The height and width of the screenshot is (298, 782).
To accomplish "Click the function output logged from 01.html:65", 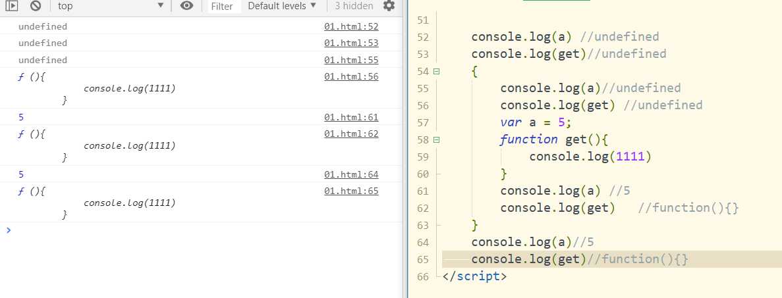I will coord(97,203).
